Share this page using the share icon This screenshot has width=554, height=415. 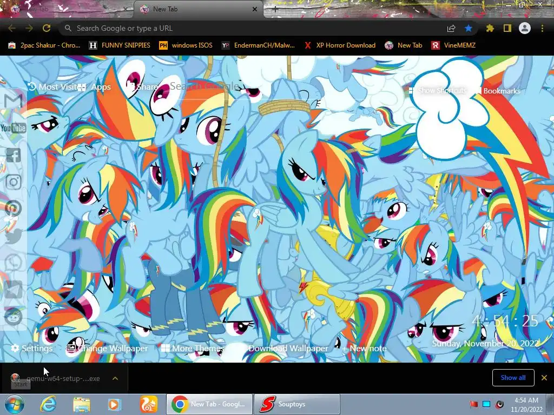tap(451, 29)
